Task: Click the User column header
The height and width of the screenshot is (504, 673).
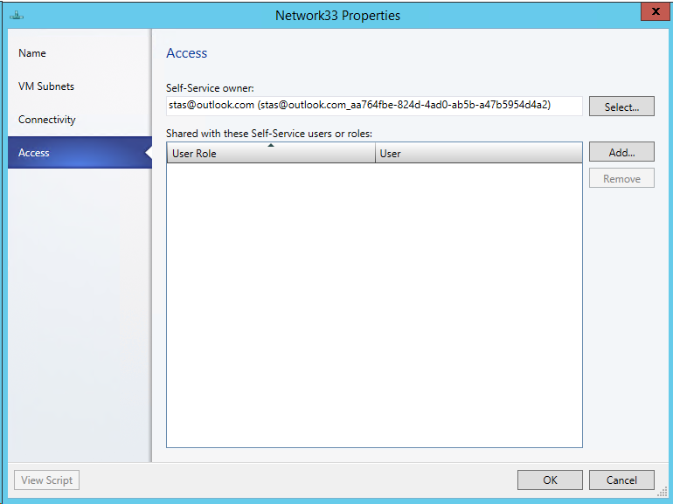Action: [478, 154]
